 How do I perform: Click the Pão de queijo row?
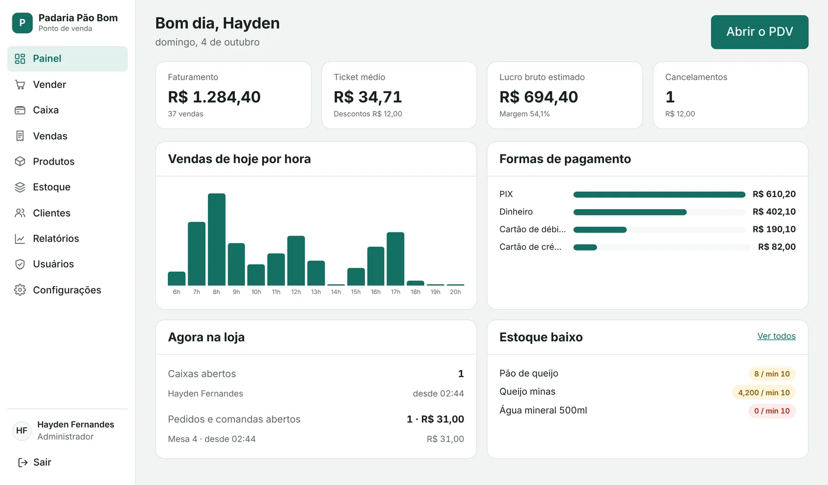pos(647,374)
